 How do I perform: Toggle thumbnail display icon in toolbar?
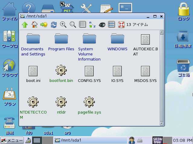pyautogui.click(x=111, y=25)
